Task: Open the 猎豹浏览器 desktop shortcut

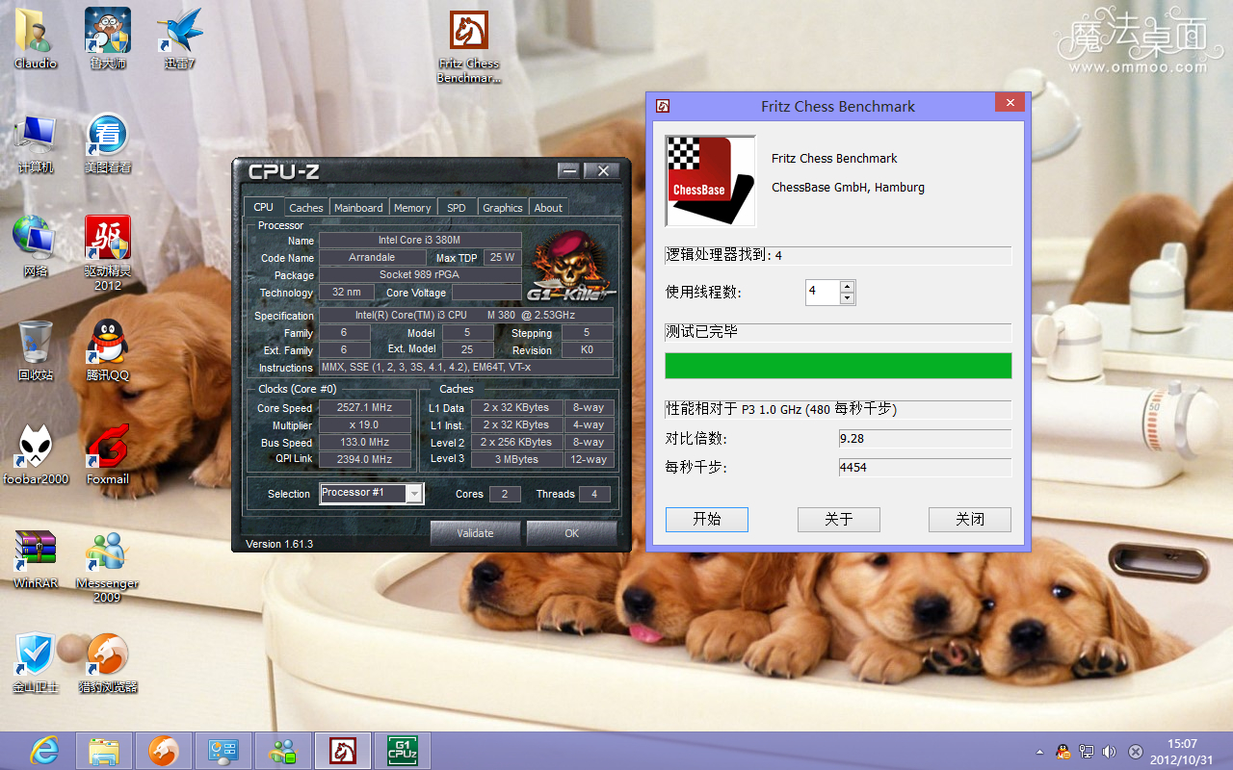Action: click(x=108, y=662)
